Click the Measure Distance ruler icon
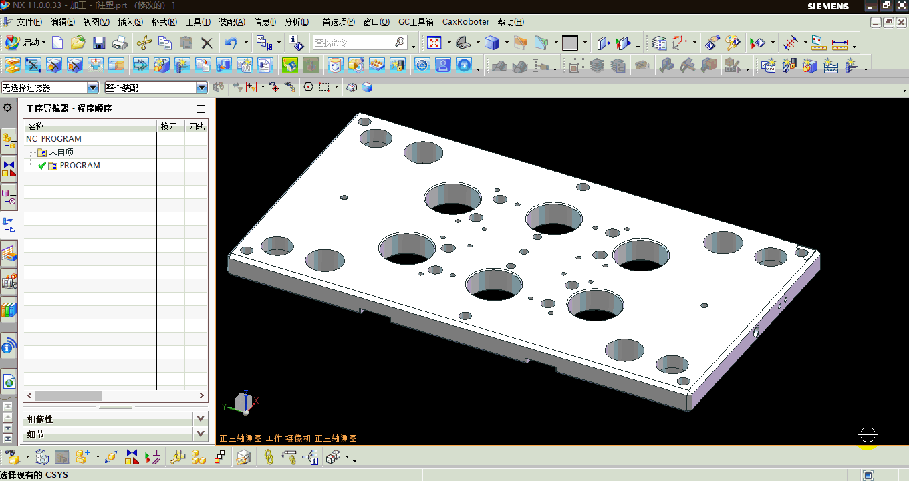Viewport: 909px width, 481px height. pyautogui.click(x=839, y=44)
